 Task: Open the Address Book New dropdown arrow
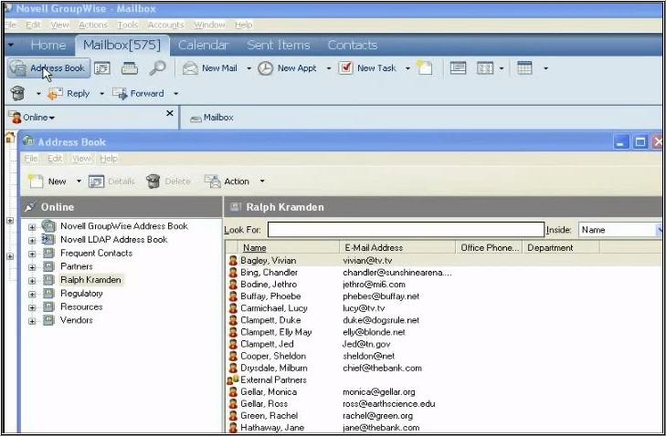click(x=79, y=182)
